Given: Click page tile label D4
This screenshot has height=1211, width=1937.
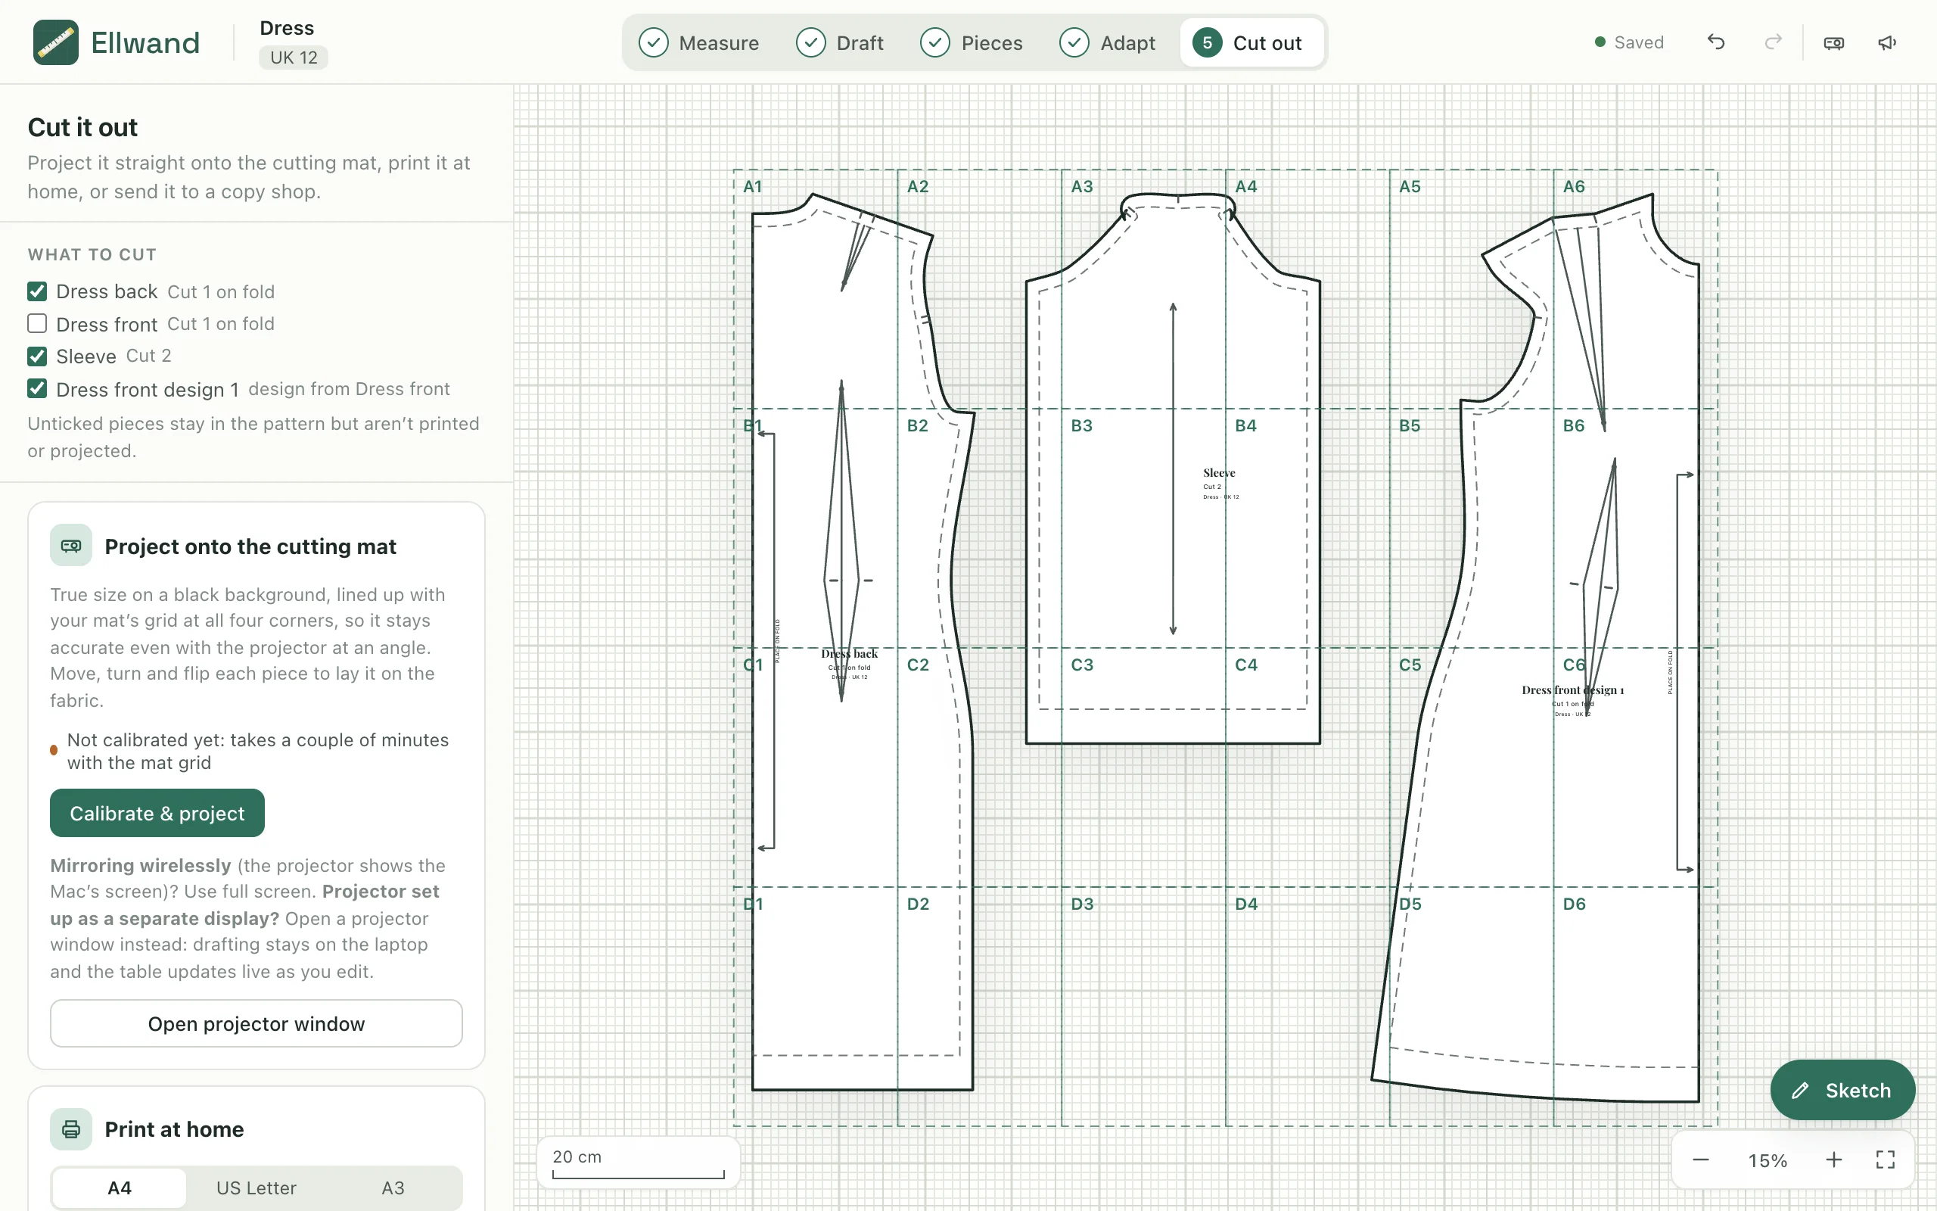Looking at the screenshot, I should pos(1246,904).
